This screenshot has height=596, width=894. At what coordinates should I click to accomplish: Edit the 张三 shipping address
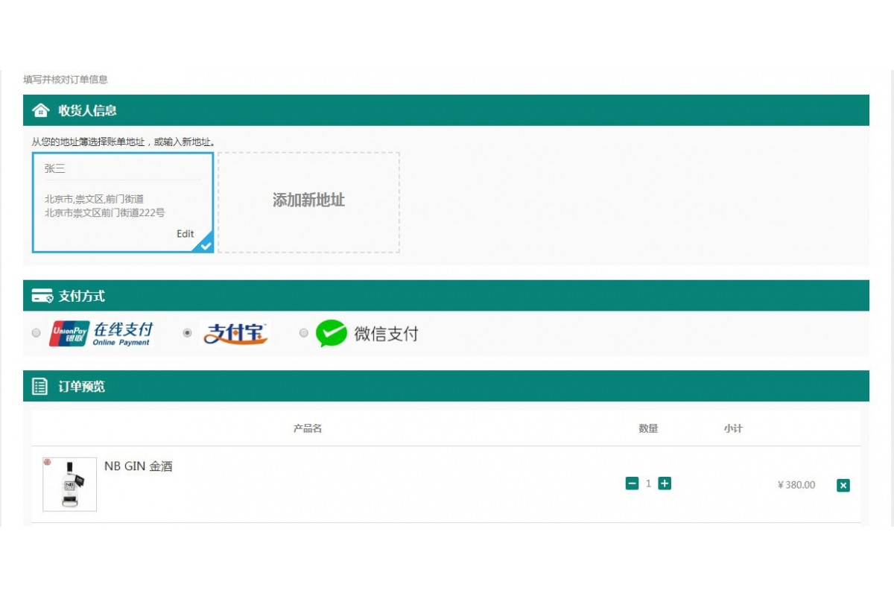point(185,233)
